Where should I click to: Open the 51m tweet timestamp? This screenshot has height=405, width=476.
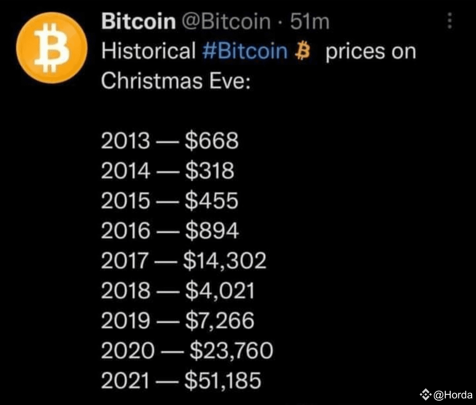309,21
